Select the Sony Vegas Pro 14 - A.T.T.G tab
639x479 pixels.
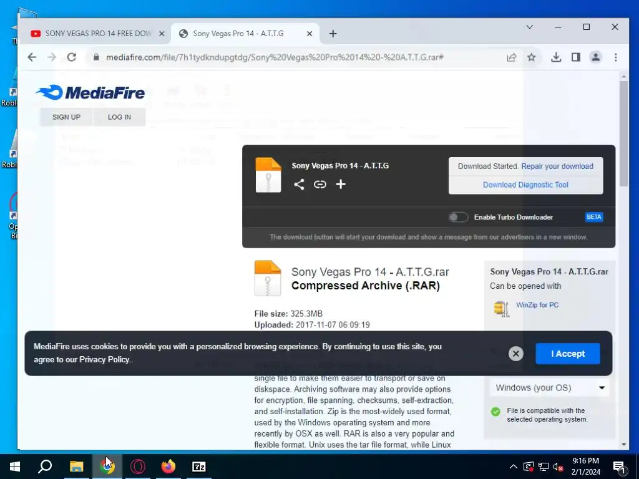(x=245, y=34)
